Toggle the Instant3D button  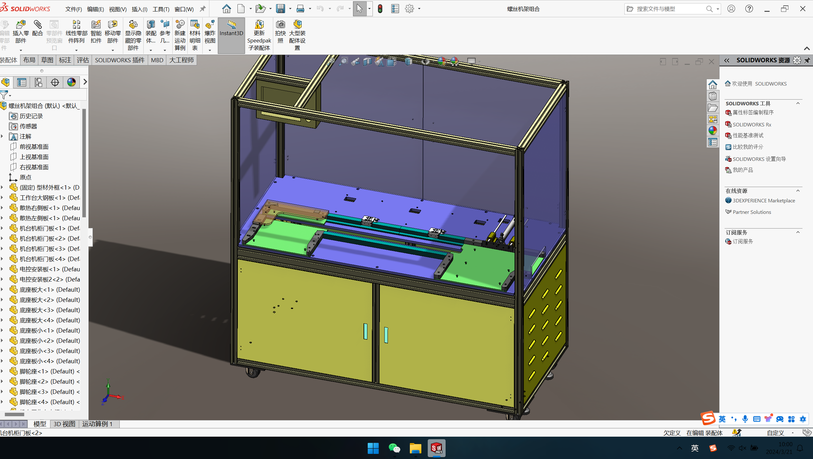231,28
